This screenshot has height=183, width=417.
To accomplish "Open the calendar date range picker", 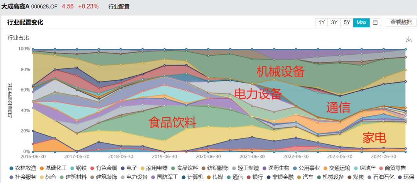I will coord(375,22).
